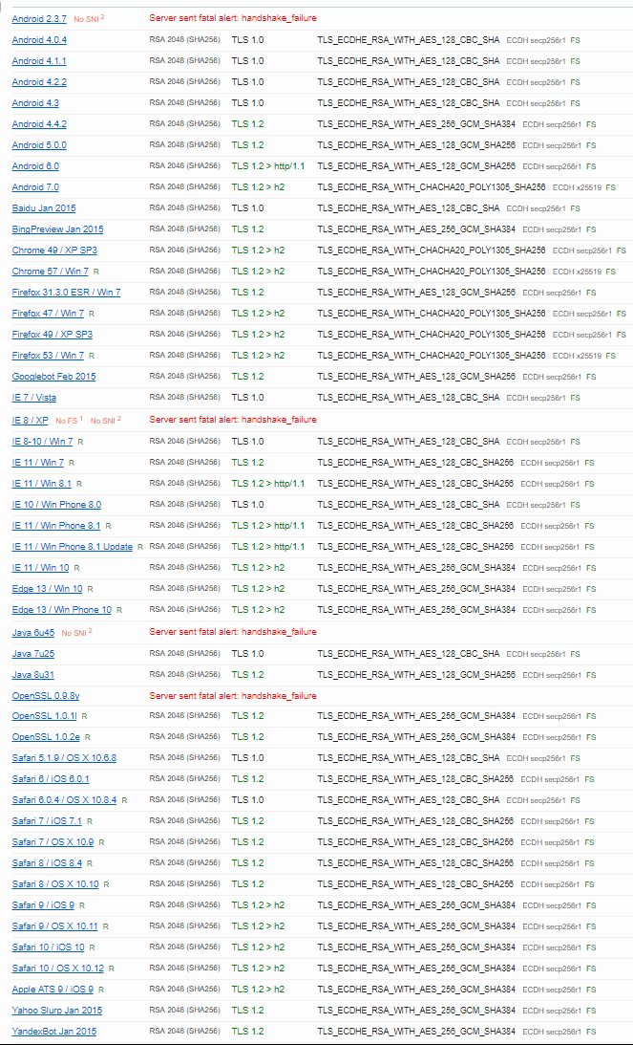This screenshot has width=633, height=1045.
Task: Open the Android 4.3 link
Action: [x=35, y=102]
